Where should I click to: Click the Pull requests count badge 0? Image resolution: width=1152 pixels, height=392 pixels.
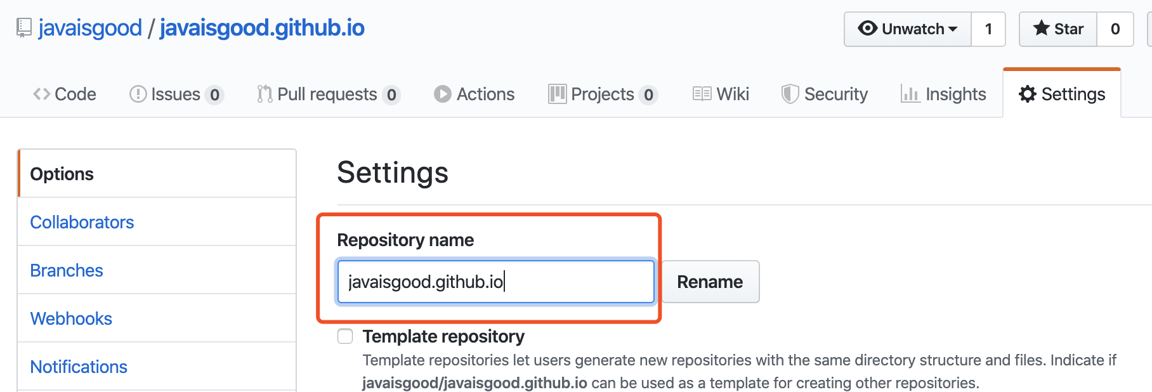pos(391,95)
